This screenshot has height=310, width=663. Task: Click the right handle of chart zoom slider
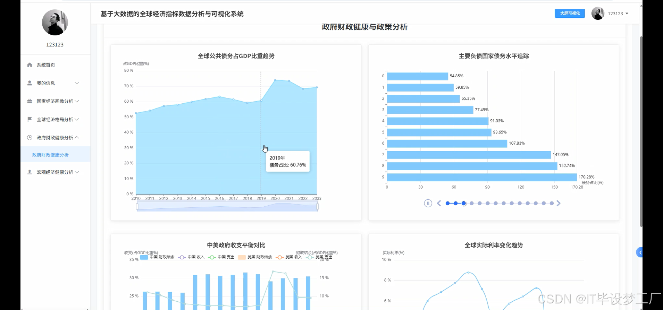(x=318, y=207)
